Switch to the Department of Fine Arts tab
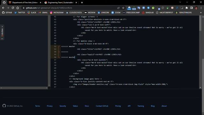The image size is (204, 115). 25,3
